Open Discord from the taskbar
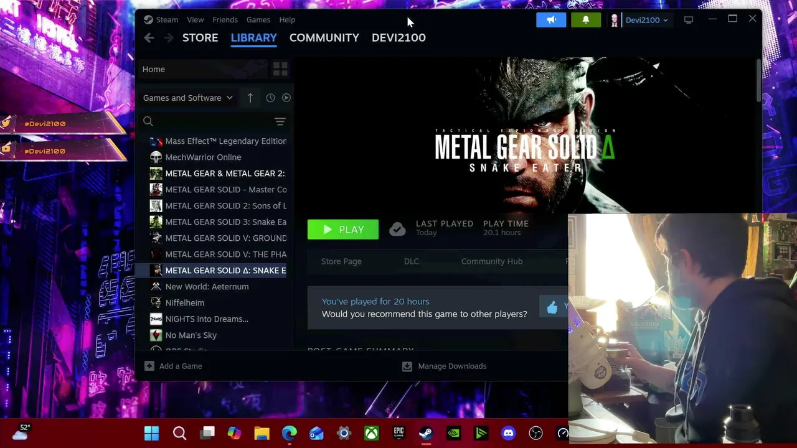The image size is (797, 448). click(509, 433)
